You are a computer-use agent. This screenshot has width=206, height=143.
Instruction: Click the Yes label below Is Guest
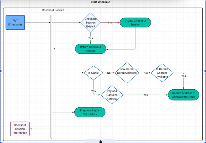tap(93, 91)
